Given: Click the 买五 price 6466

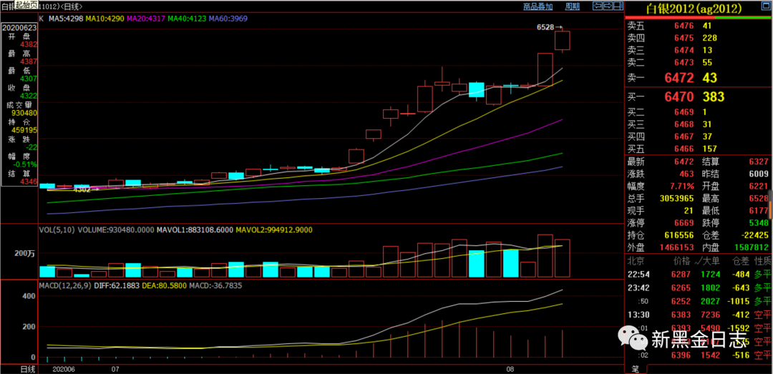Looking at the screenshot, I should [685, 149].
